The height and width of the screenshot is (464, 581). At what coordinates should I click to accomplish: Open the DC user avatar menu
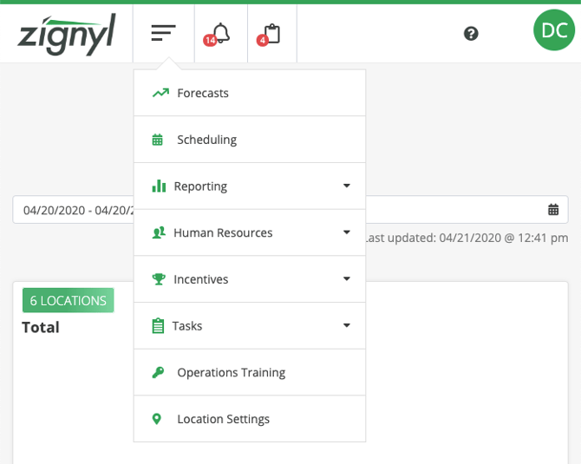[553, 30]
